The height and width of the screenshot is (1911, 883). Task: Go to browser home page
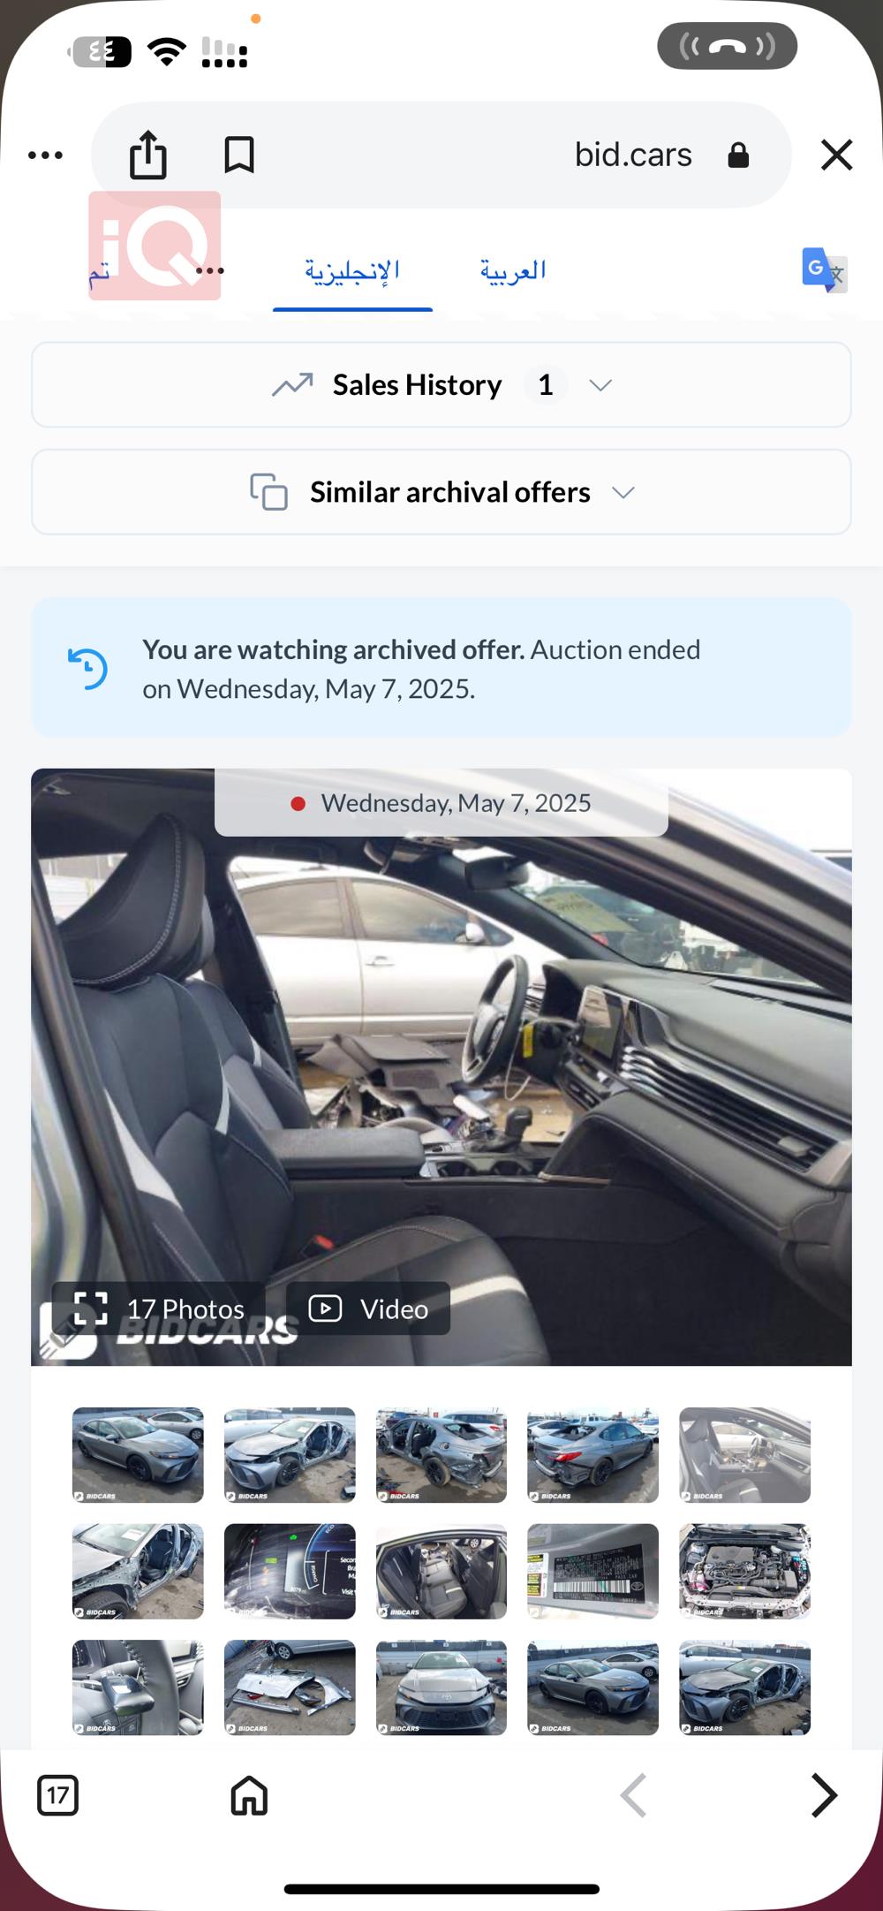pos(249,1795)
